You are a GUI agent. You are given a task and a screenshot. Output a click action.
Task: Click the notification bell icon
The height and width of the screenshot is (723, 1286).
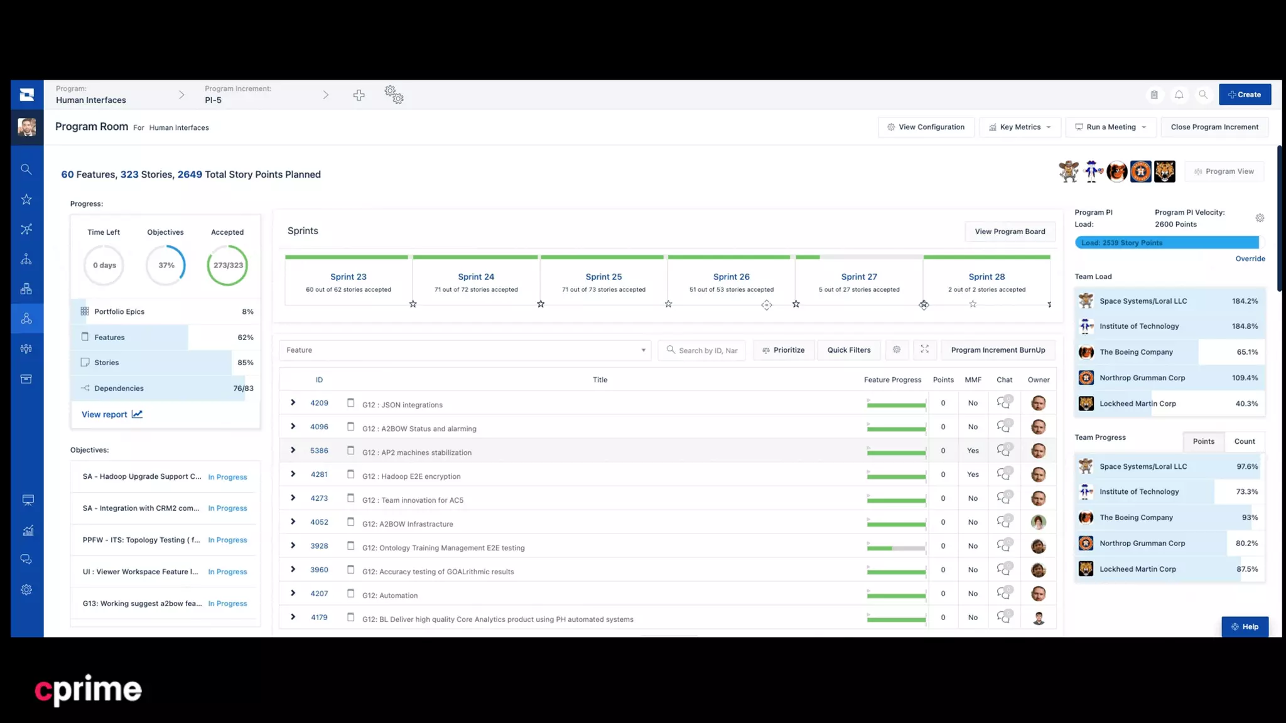pos(1179,95)
